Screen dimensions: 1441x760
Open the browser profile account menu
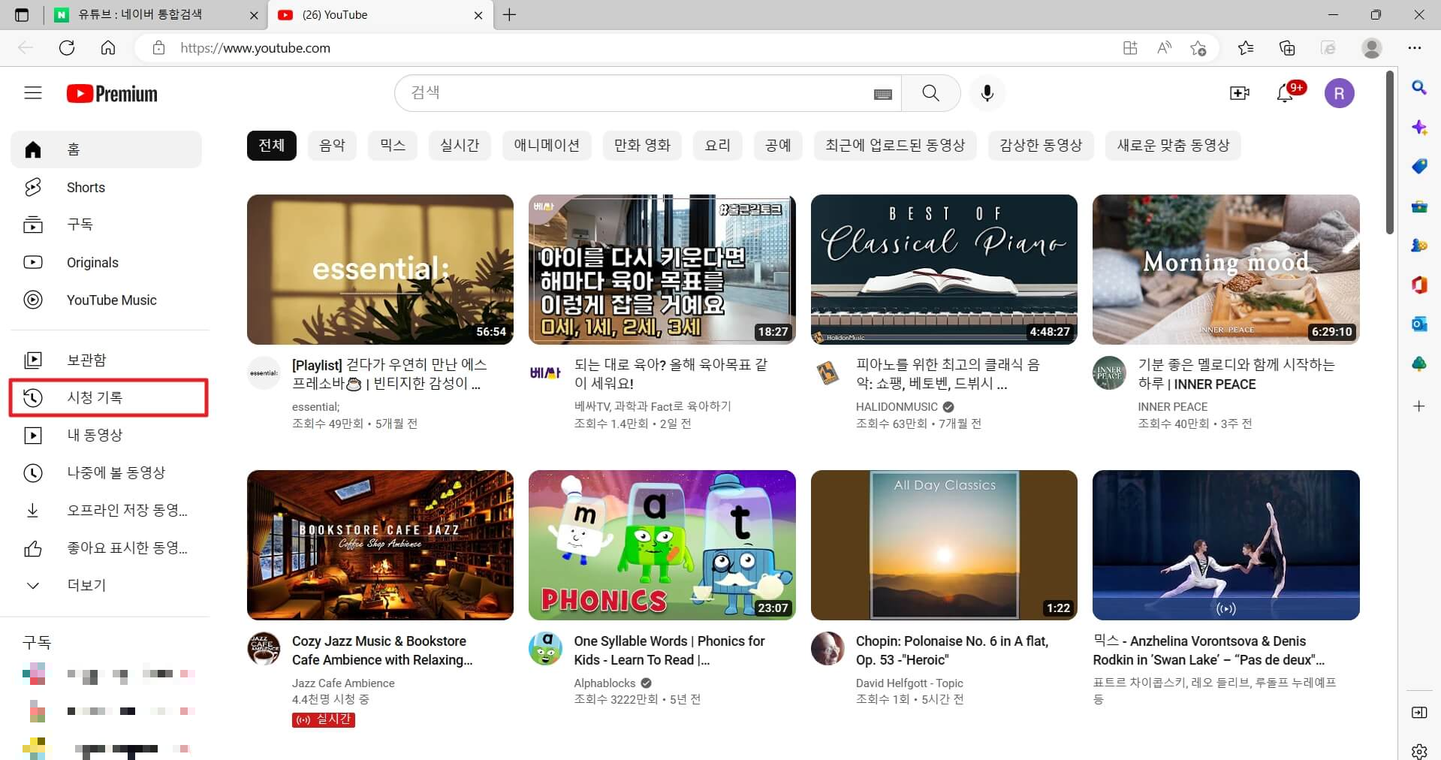click(1370, 47)
